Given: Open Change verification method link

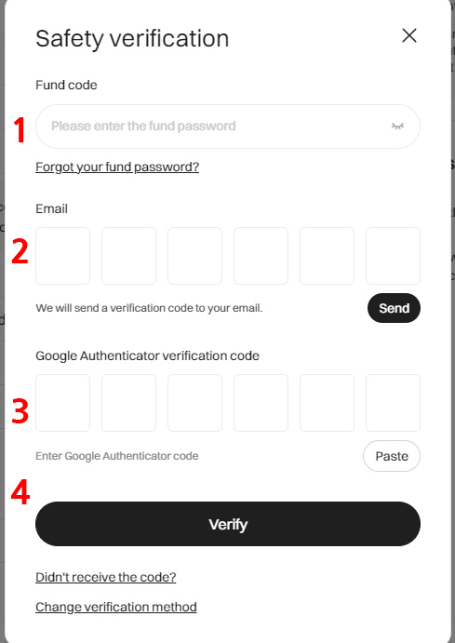Looking at the screenshot, I should (116, 607).
